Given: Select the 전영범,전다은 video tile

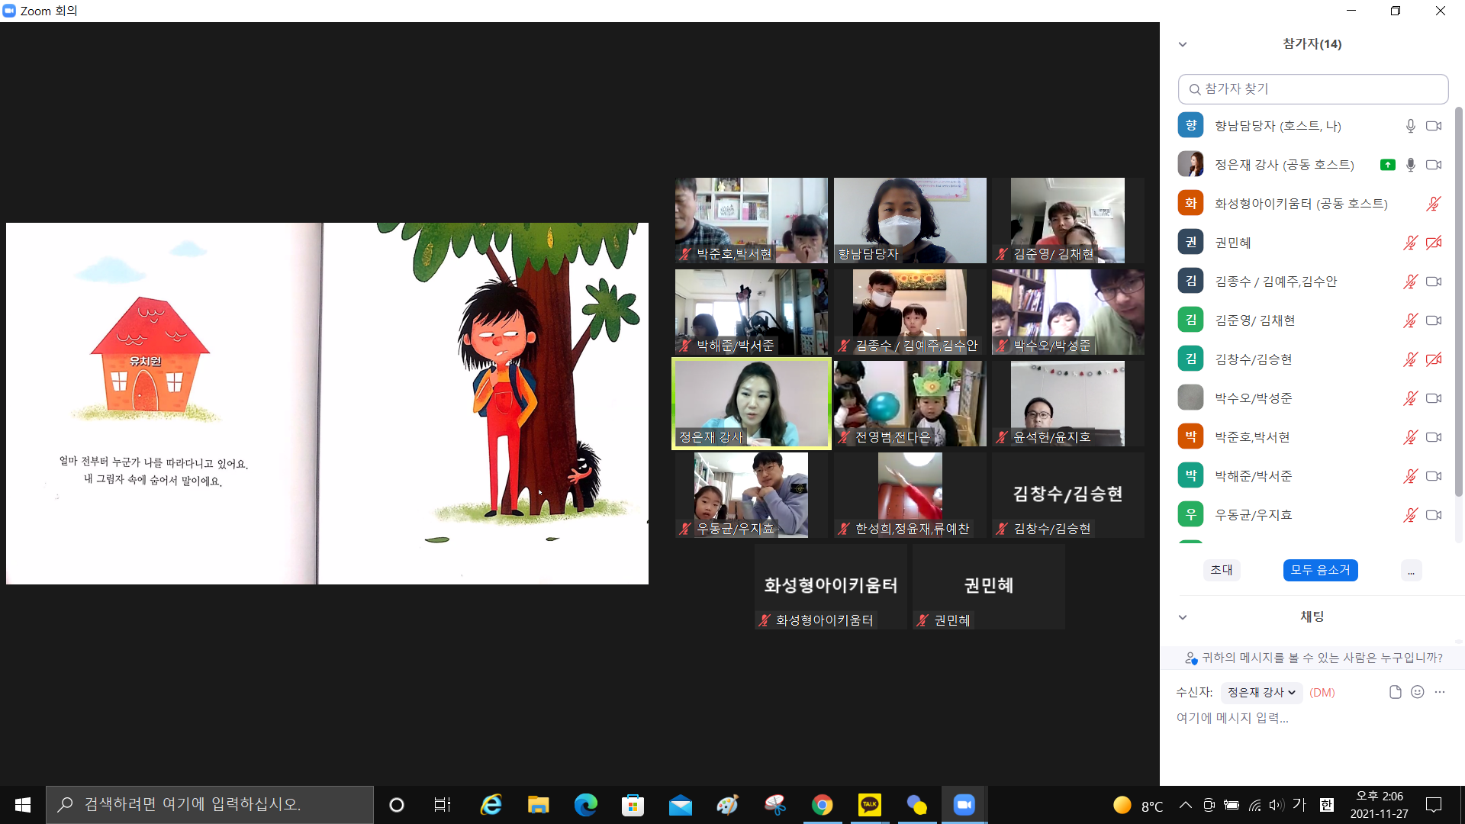Looking at the screenshot, I should tap(910, 404).
